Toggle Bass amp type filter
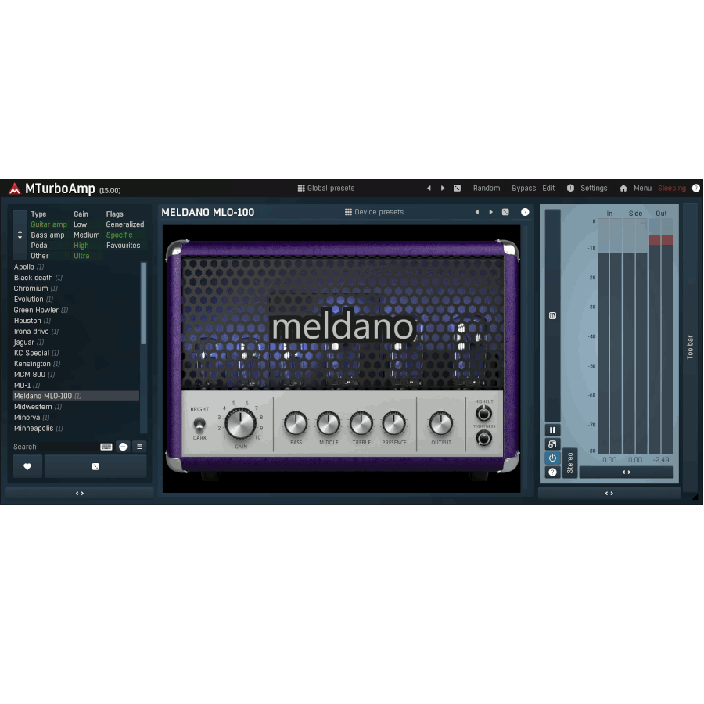Image resolution: width=704 pixels, height=704 pixels. 47,235
